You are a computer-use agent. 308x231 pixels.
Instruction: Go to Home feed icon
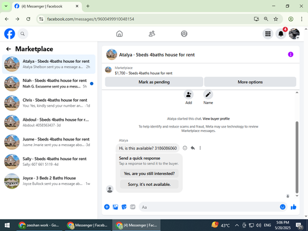coord(120,34)
